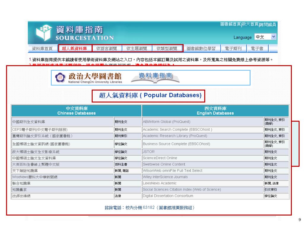Open 政大博碩士論文全文影像系統 link
304x228 pixels.
(36, 152)
